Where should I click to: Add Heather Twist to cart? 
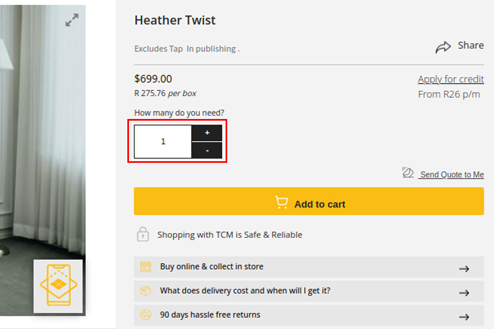click(308, 201)
